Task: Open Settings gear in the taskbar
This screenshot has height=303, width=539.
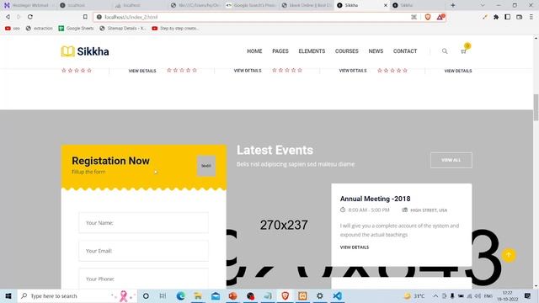Action: [x=320, y=295]
